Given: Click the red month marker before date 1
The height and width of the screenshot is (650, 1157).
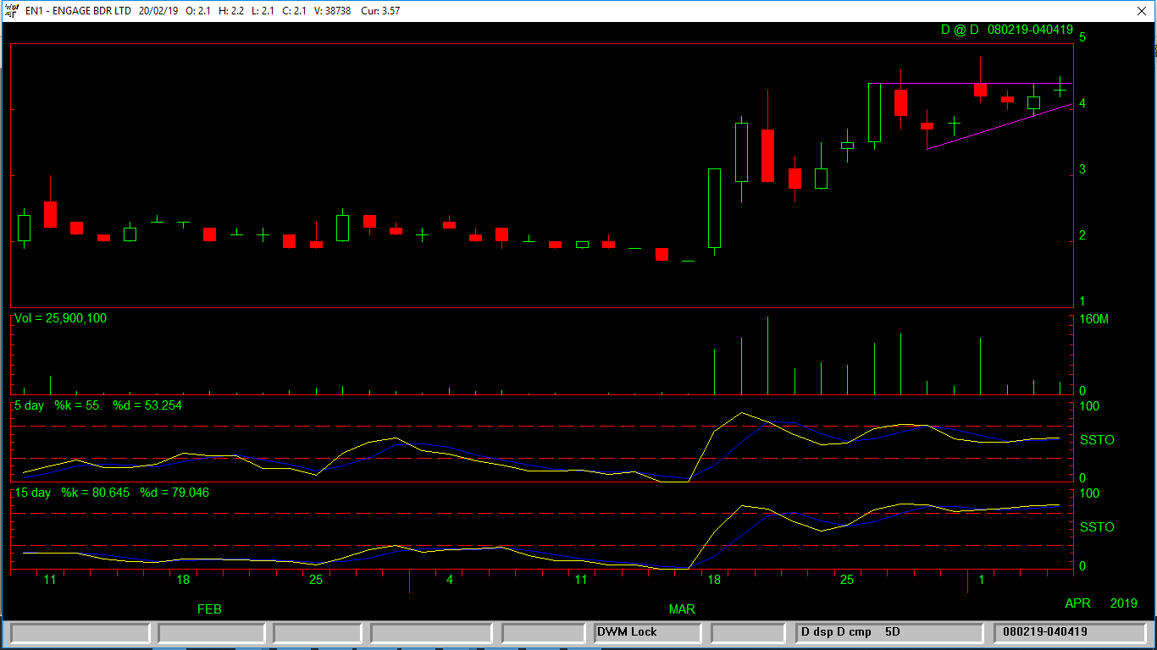Looking at the screenshot, I should click(966, 581).
